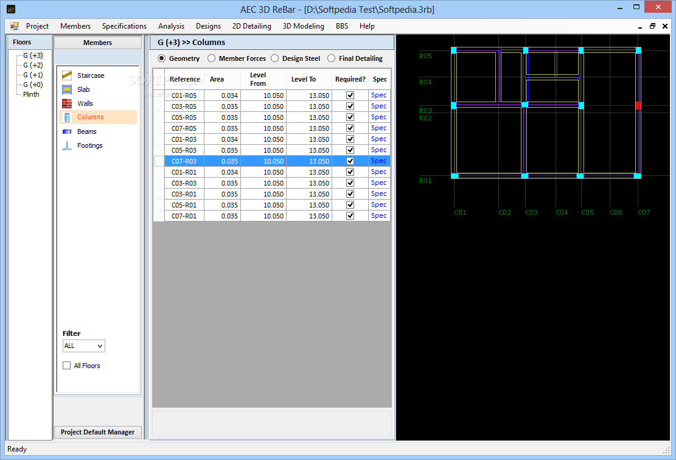Click the brick Walls icon

click(67, 103)
